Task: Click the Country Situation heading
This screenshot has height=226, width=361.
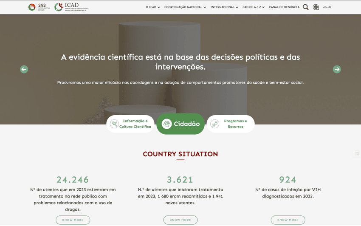Action: tap(180, 154)
